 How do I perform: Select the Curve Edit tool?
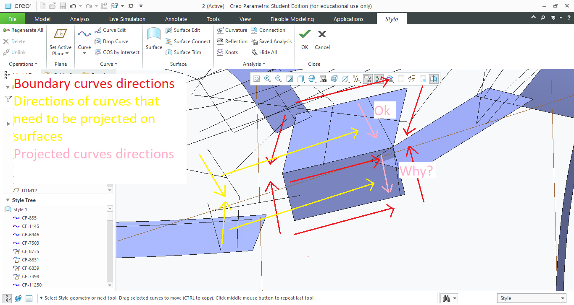click(x=111, y=30)
